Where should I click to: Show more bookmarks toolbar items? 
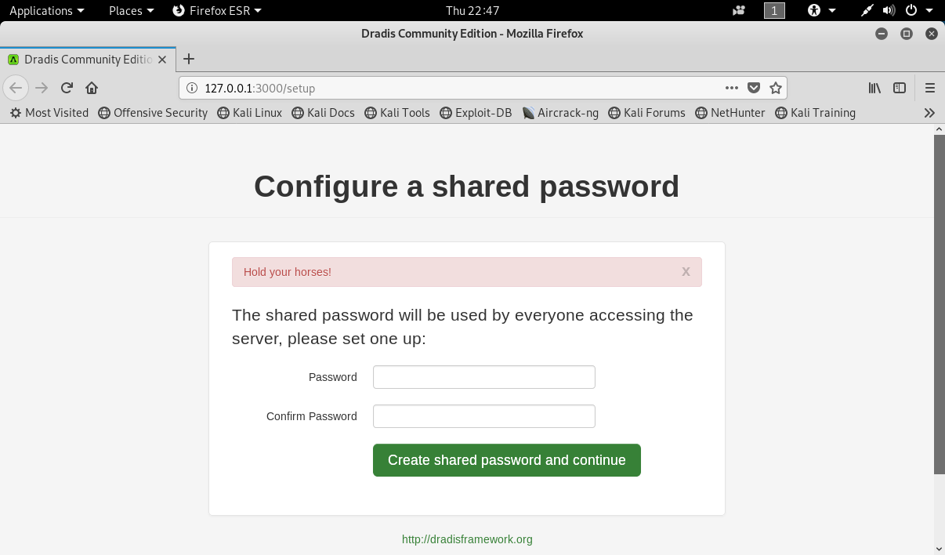929,113
